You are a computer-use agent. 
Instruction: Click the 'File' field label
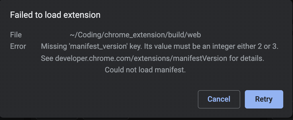16,35
